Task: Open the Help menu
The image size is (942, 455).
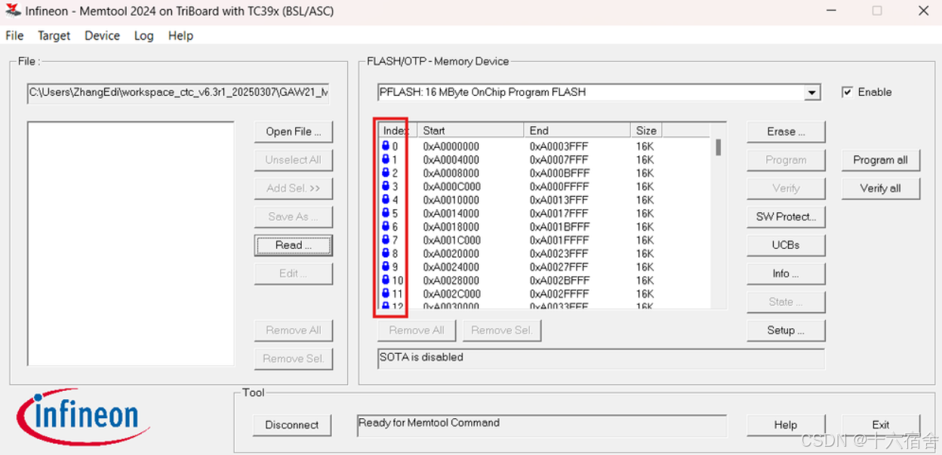Action: tap(180, 35)
